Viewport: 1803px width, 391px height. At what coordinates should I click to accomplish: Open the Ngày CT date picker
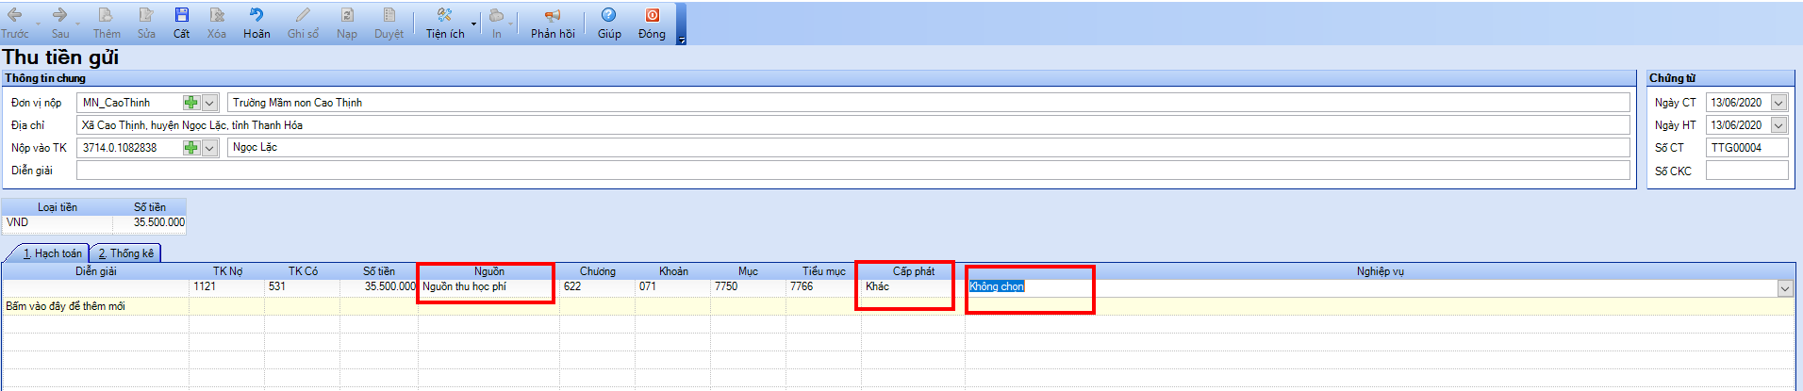click(x=1778, y=103)
